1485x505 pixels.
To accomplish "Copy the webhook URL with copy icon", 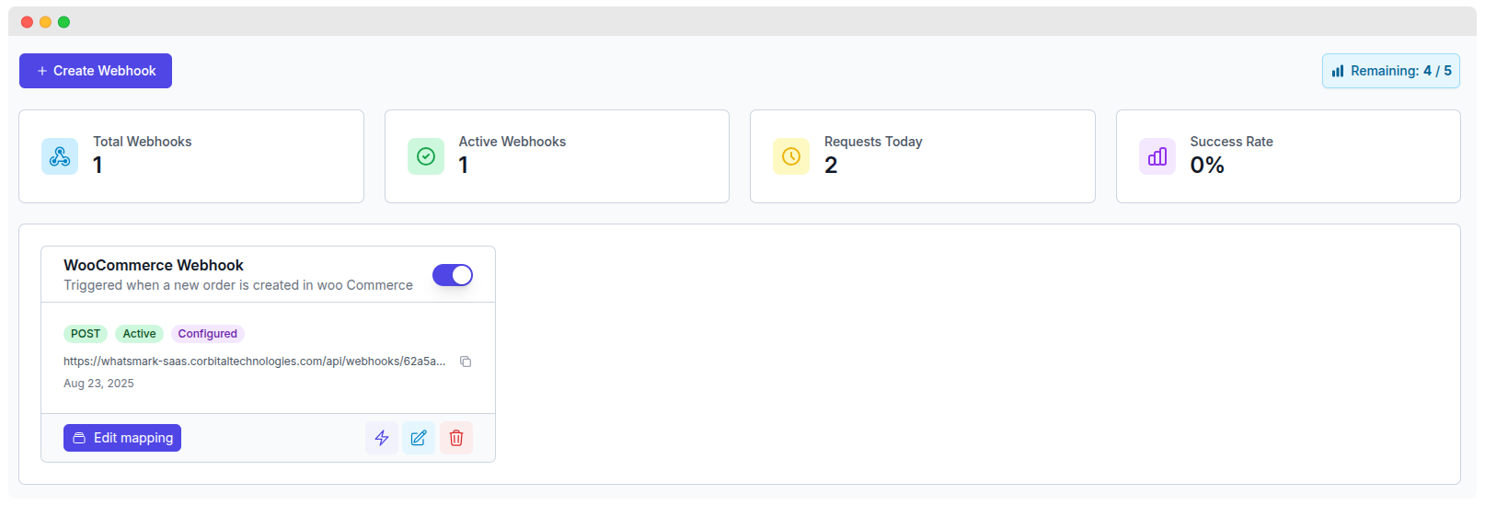I will [x=466, y=362].
